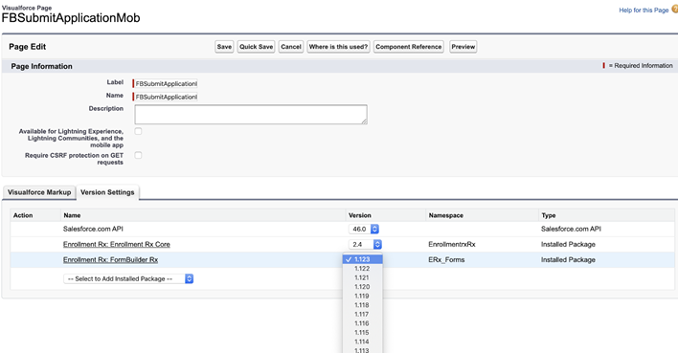
Task: Click Installed Package type in FormBuilder row
Action: click(568, 259)
